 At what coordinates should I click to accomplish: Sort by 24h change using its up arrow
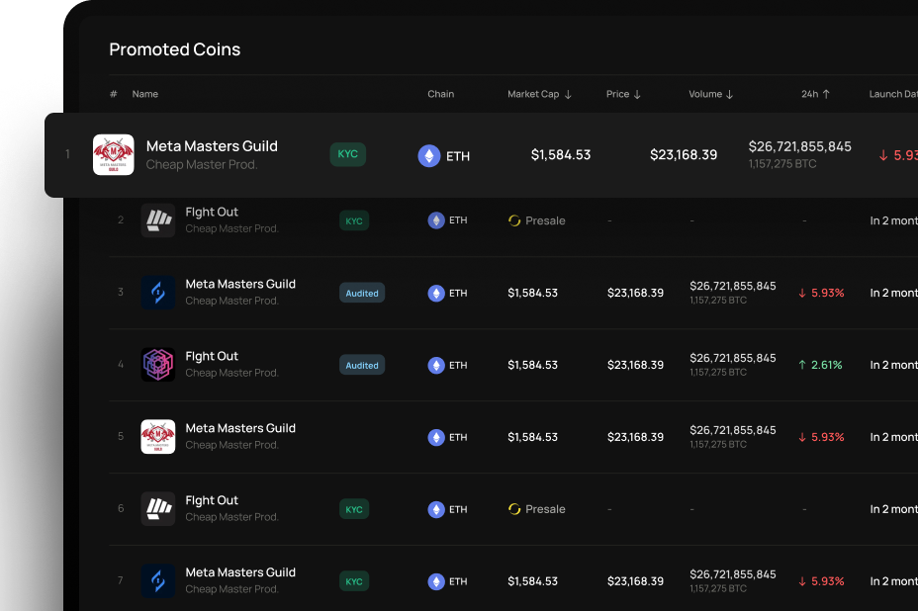point(826,94)
